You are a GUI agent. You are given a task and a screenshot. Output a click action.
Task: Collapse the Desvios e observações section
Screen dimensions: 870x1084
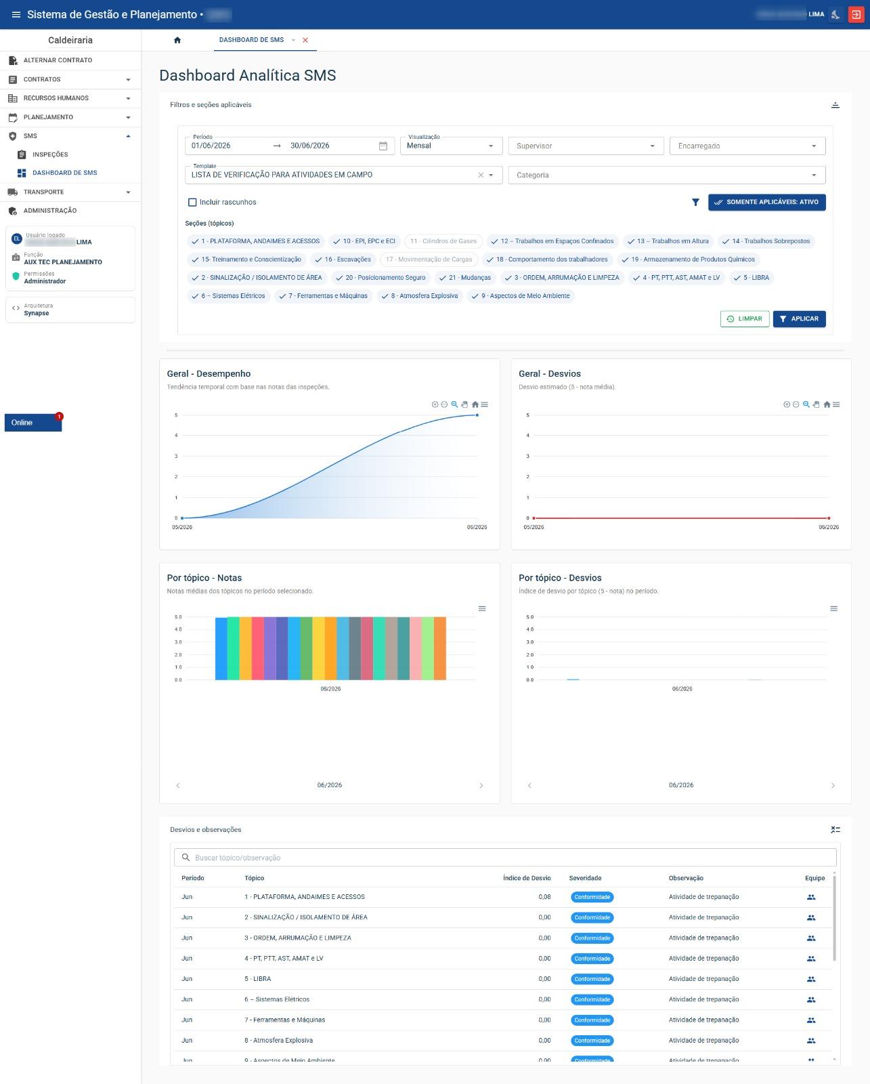[835, 829]
